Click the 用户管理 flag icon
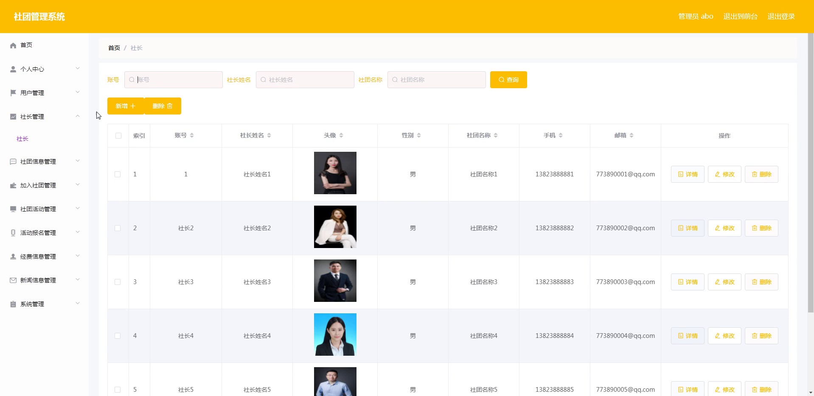Image resolution: width=814 pixels, height=396 pixels. pyautogui.click(x=13, y=93)
